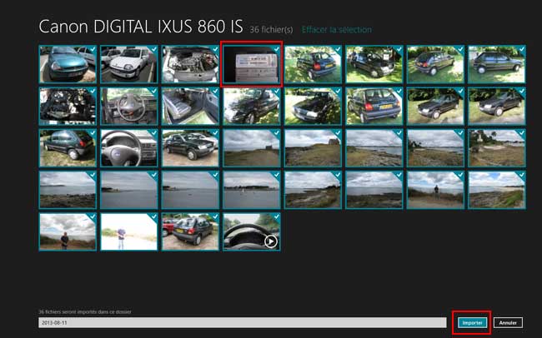Select the Ford steering wheel close-up photo
Screen dimensions: 542x338
tap(129, 147)
